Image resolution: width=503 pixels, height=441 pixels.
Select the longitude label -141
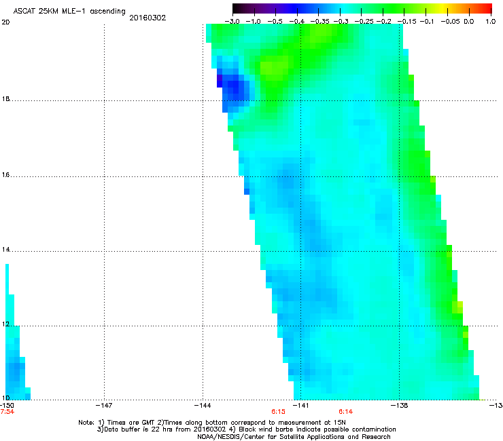click(300, 406)
